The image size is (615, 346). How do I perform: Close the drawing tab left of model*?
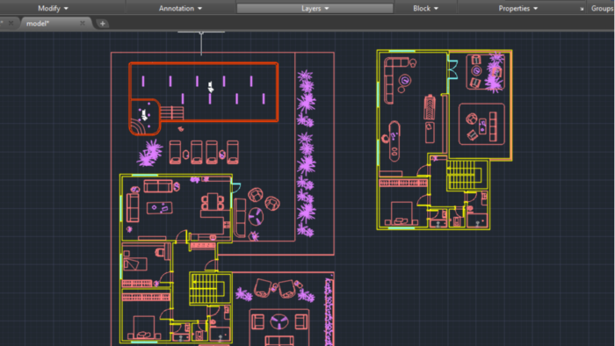(11, 24)
